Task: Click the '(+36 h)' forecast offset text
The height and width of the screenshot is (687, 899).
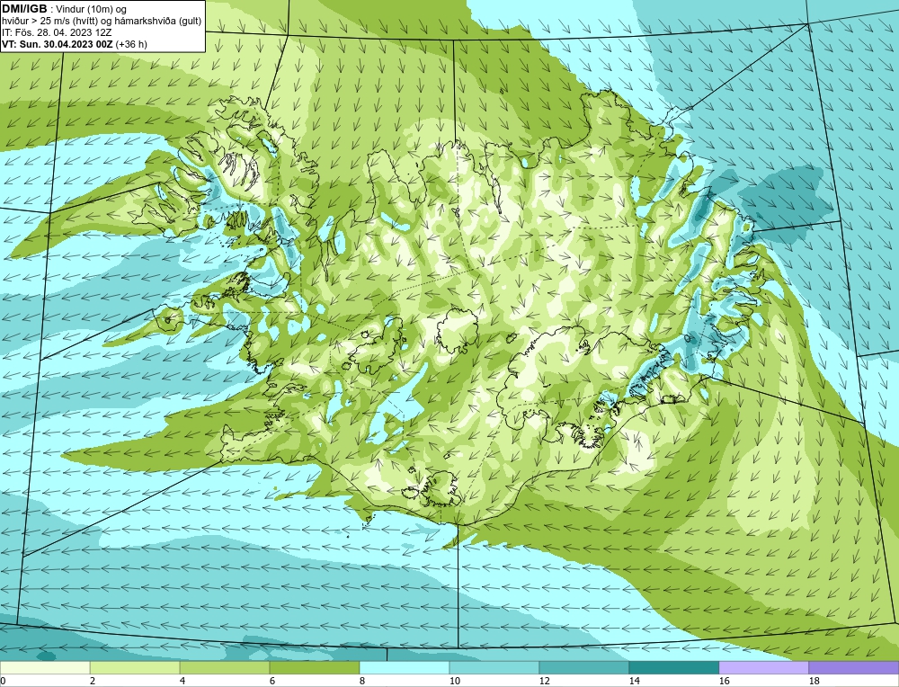Action: (131, 44)
